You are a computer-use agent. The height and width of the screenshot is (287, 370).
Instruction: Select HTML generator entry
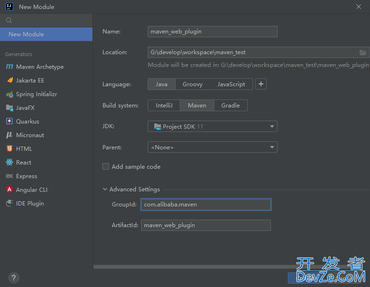click(46, 149)
